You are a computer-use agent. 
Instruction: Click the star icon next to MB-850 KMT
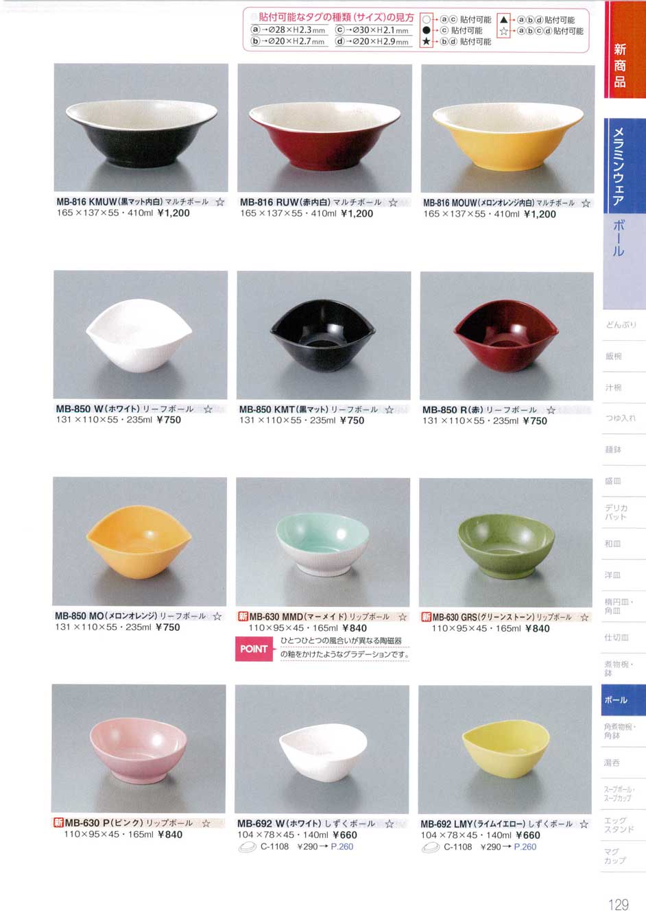[x=390, y=409]
